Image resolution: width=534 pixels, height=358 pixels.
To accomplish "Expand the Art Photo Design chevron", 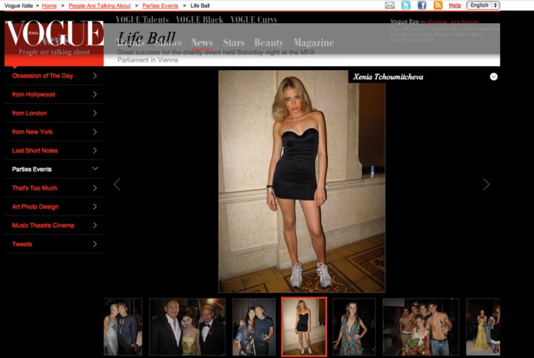I will pos(95,207).
